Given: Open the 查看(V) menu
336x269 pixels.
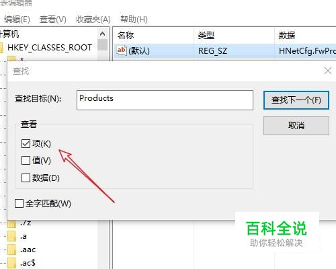Looking at the screenshot, I should point(53,20).
